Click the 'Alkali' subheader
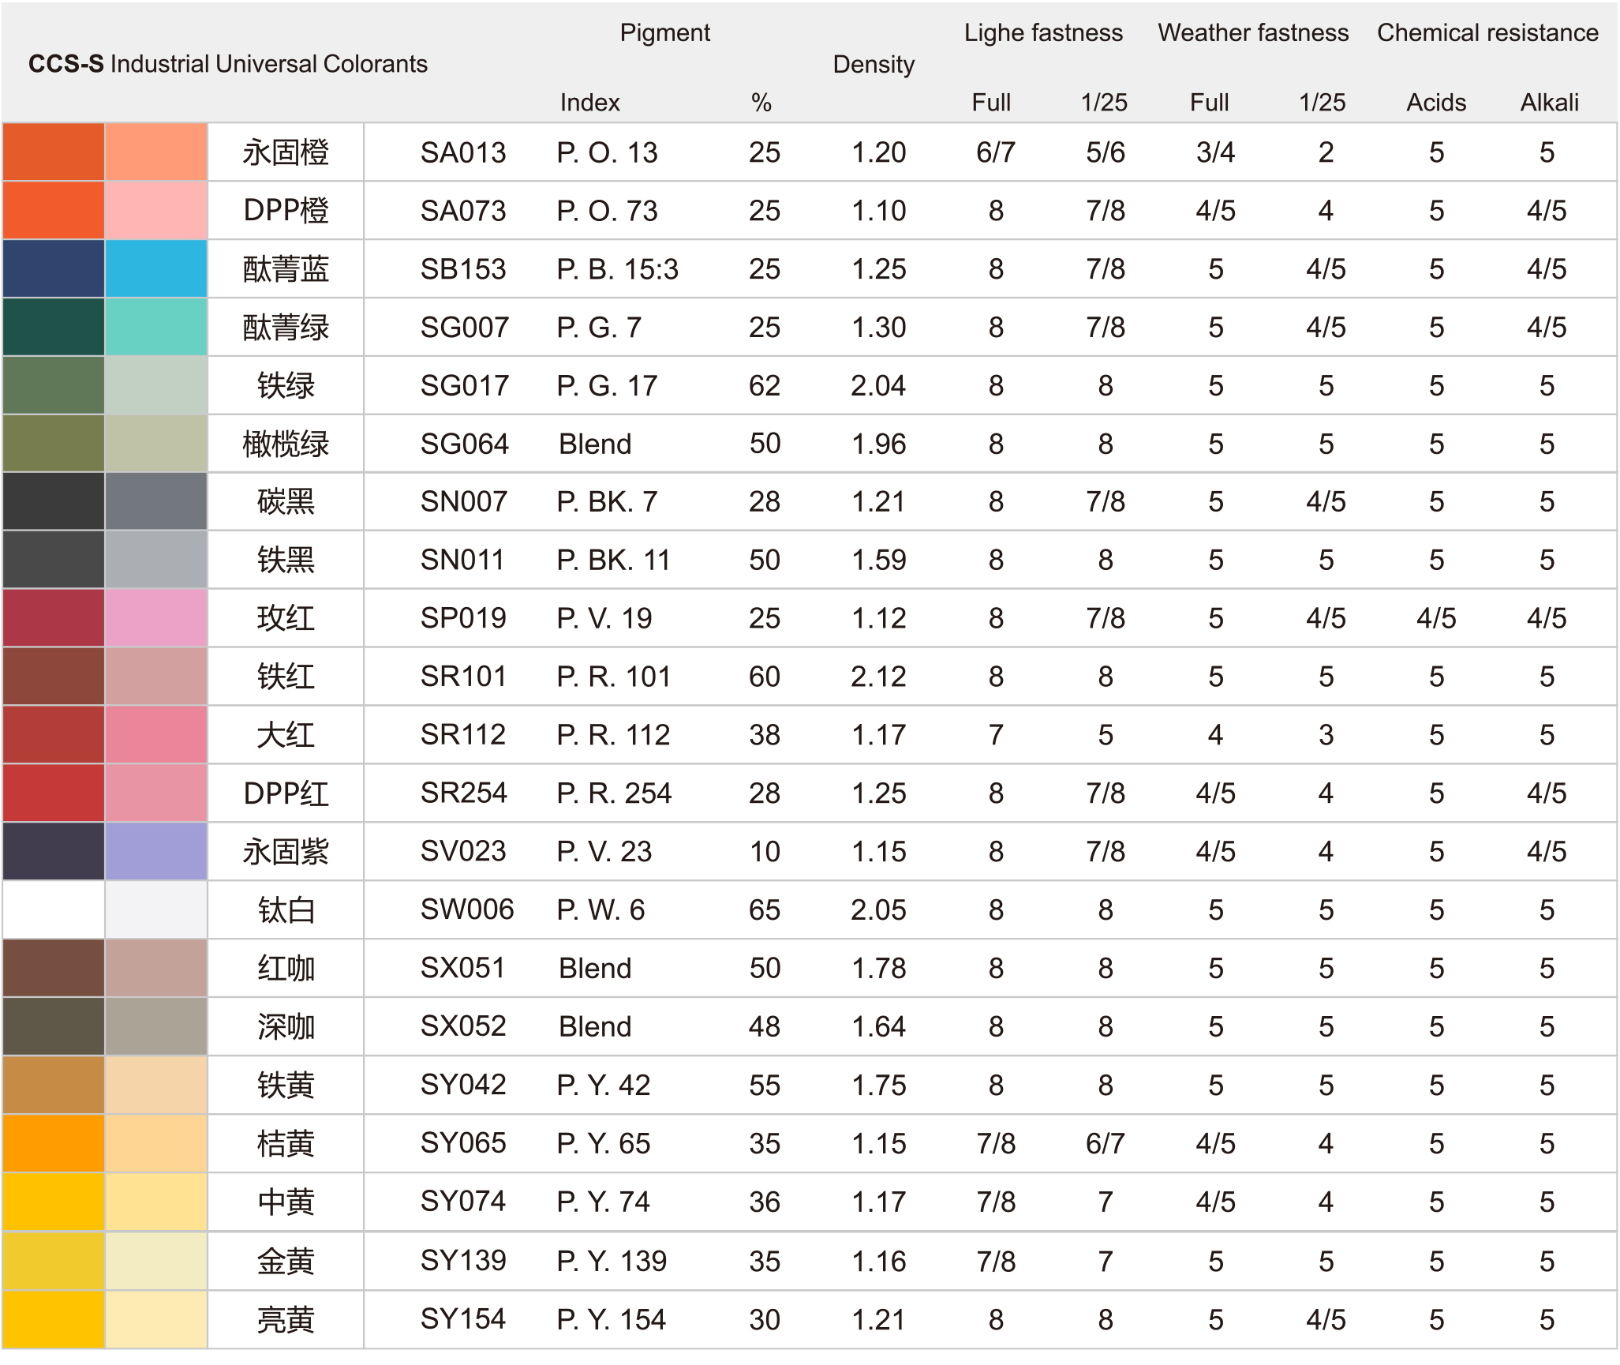The height and width of the screenshot is (1365, 1620). tap(1550, 102)
